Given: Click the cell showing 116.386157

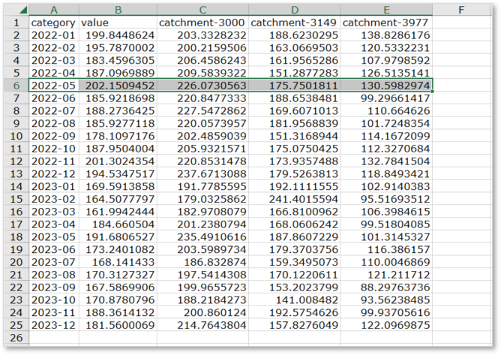Looking at the screenshot, I should click(x=386, y=250).
